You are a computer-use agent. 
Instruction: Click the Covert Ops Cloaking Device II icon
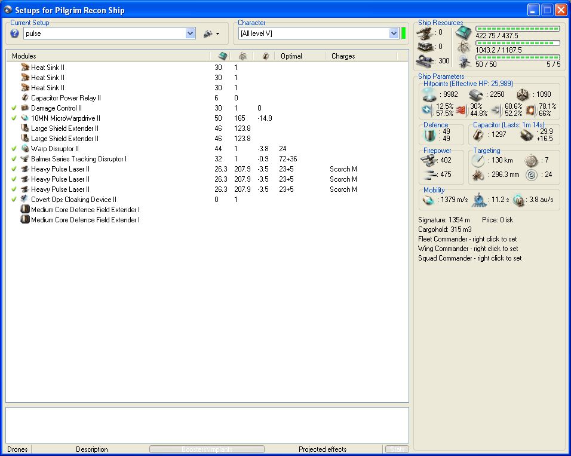tap(24, 199)
